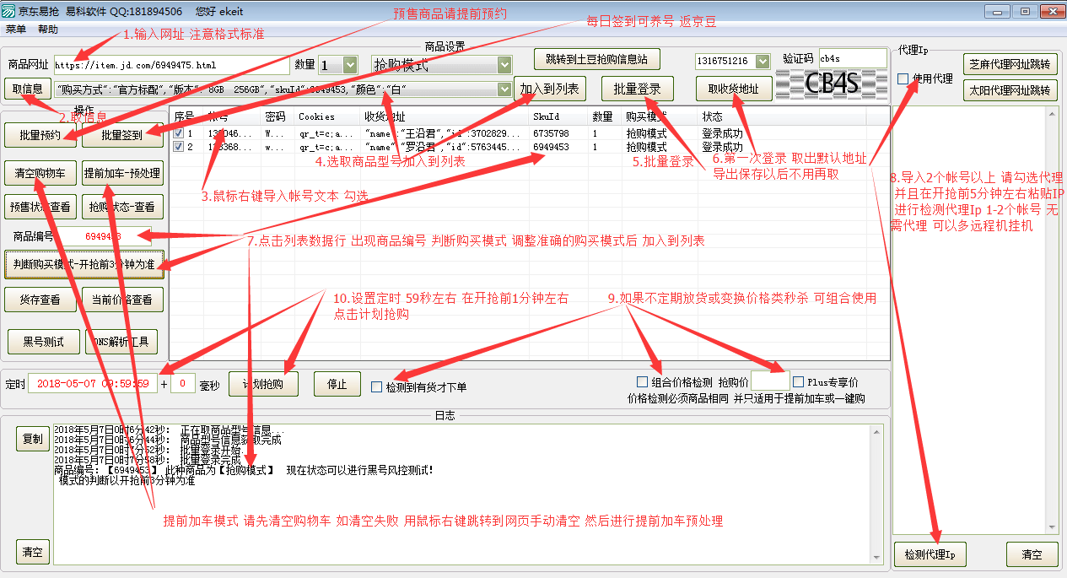
Task: Click the 黑号测试 button
Action: point(44,342)
